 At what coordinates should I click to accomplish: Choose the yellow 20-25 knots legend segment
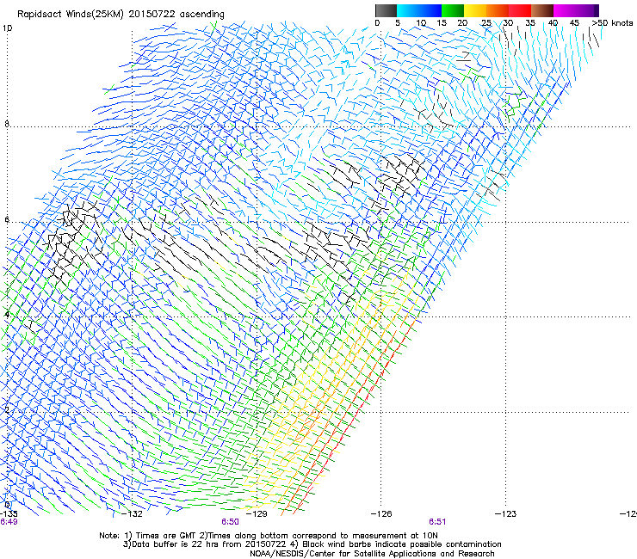point(474,11)
